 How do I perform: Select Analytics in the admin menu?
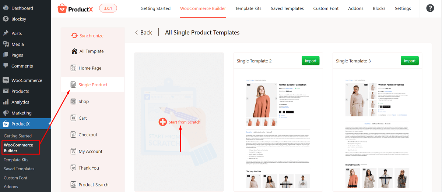pos(20,102)
